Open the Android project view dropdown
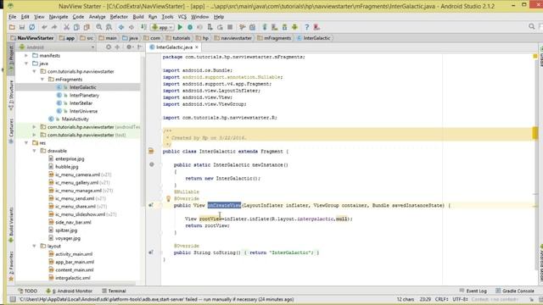 pyautogui.click(x=57, y=47)
